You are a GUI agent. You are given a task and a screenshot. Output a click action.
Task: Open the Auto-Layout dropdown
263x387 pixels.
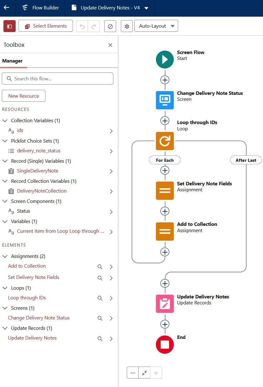pyautogui.click(x=156, y=26)
